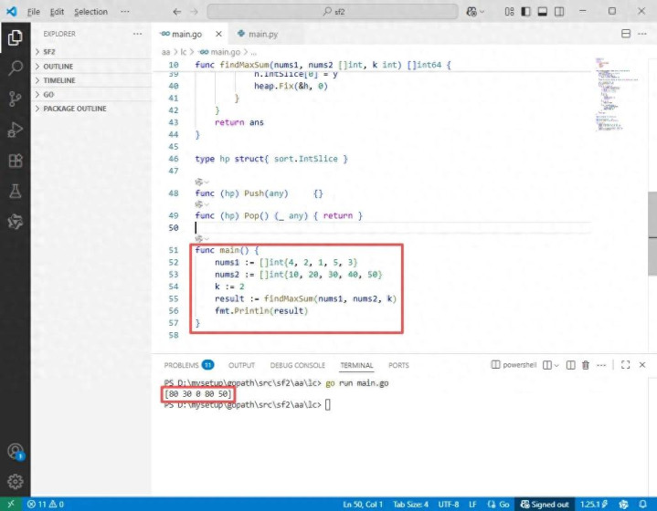The height and width of the screenshot is (511, 657).
Task: Open the Copilot dropdown chevron in title bar
Action: [x=482, y=12]
